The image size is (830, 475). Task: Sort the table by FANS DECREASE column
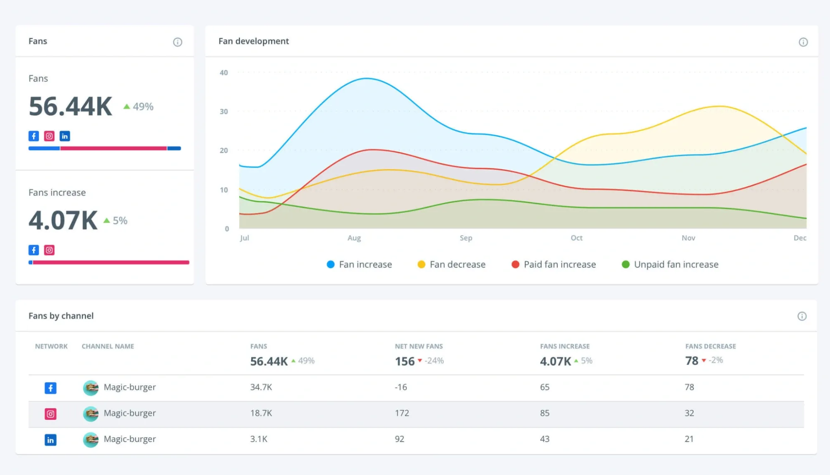(x=710, y=346)
